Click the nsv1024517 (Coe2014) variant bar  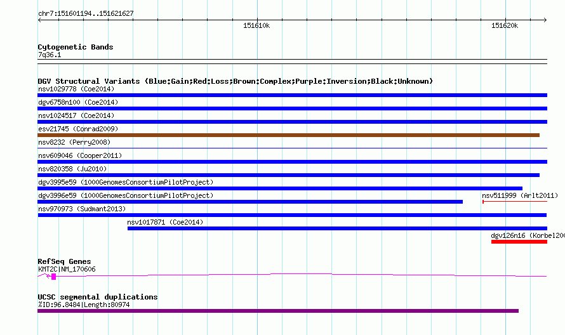(292, 122)
